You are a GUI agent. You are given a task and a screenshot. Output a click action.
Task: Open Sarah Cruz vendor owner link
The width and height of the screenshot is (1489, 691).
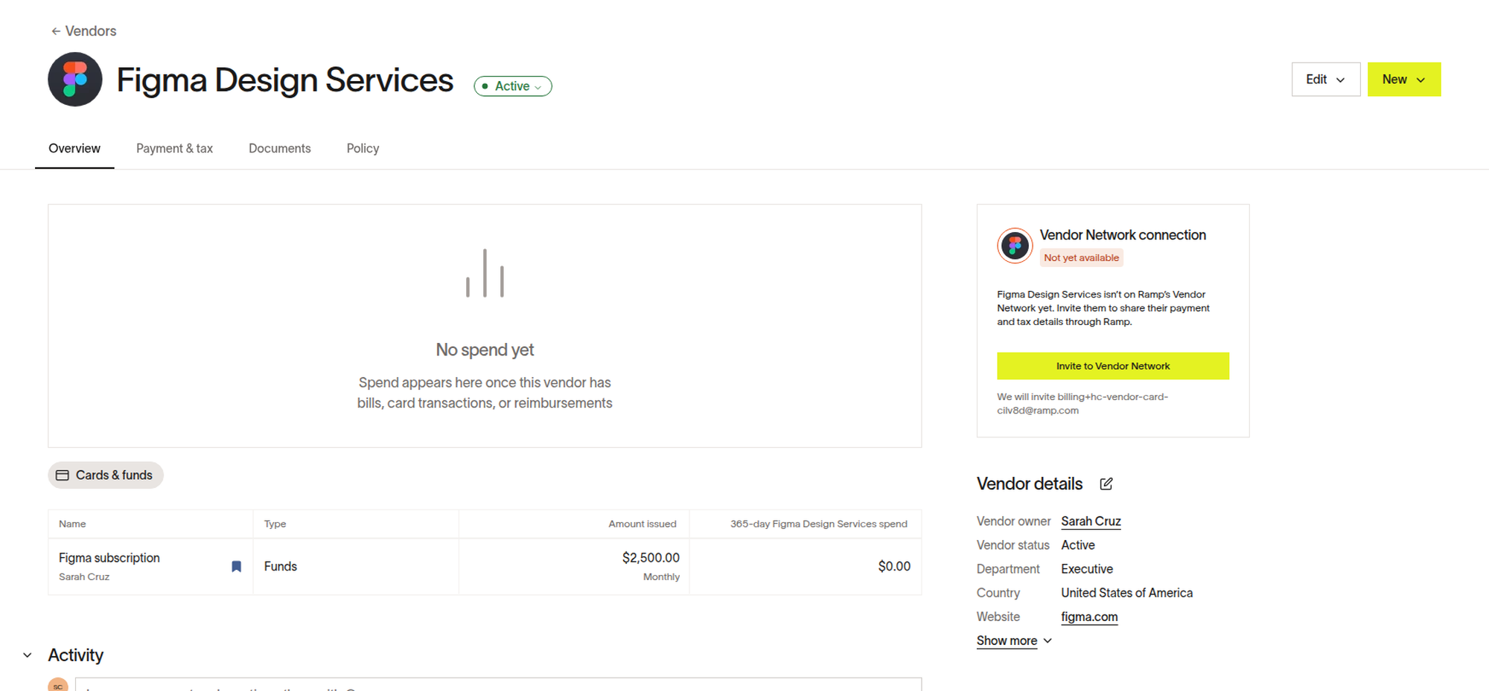1091,521
